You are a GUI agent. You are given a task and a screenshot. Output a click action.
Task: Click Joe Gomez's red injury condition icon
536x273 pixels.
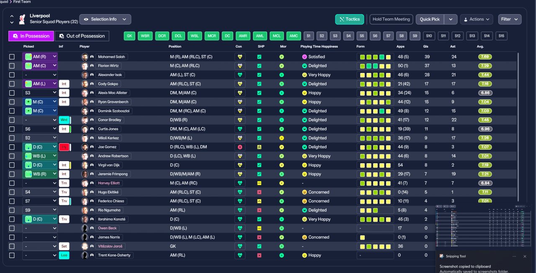pyautogui.click(x=240, y=147)
